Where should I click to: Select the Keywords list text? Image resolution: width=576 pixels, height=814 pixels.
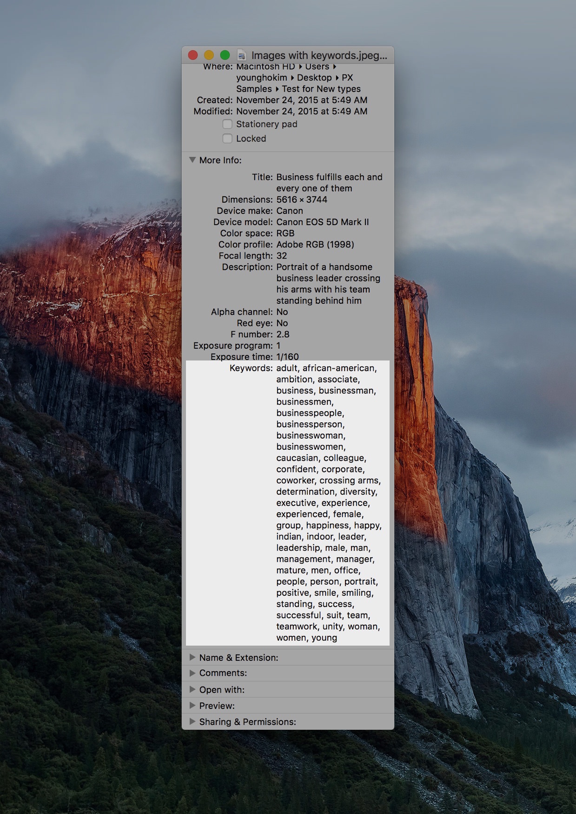329,503
